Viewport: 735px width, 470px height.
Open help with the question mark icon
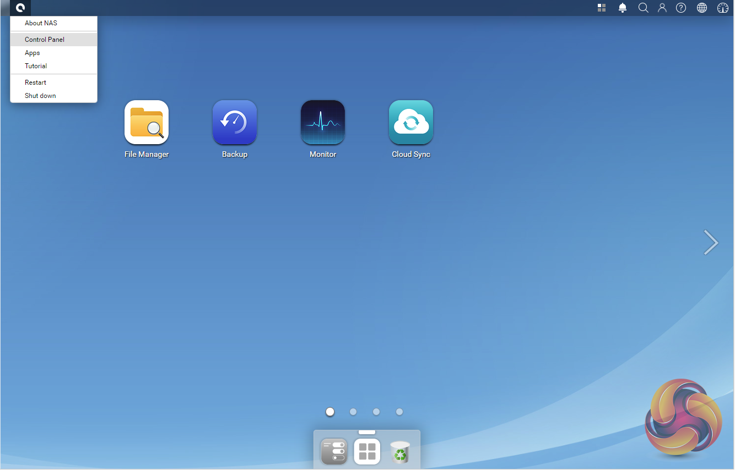click(x=681, y=8)
